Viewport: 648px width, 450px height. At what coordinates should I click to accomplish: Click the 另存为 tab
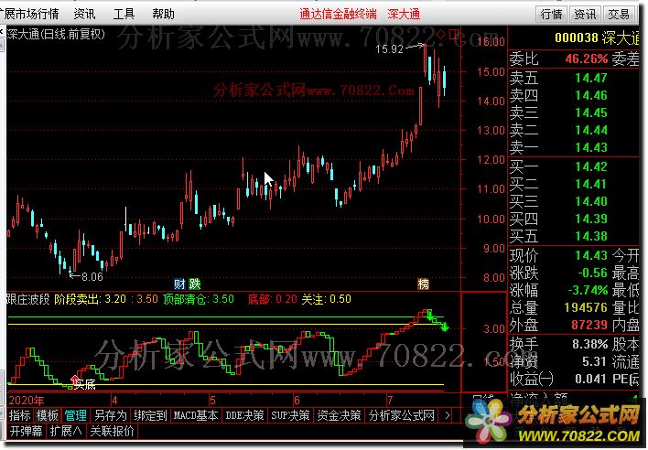(111, 415)
